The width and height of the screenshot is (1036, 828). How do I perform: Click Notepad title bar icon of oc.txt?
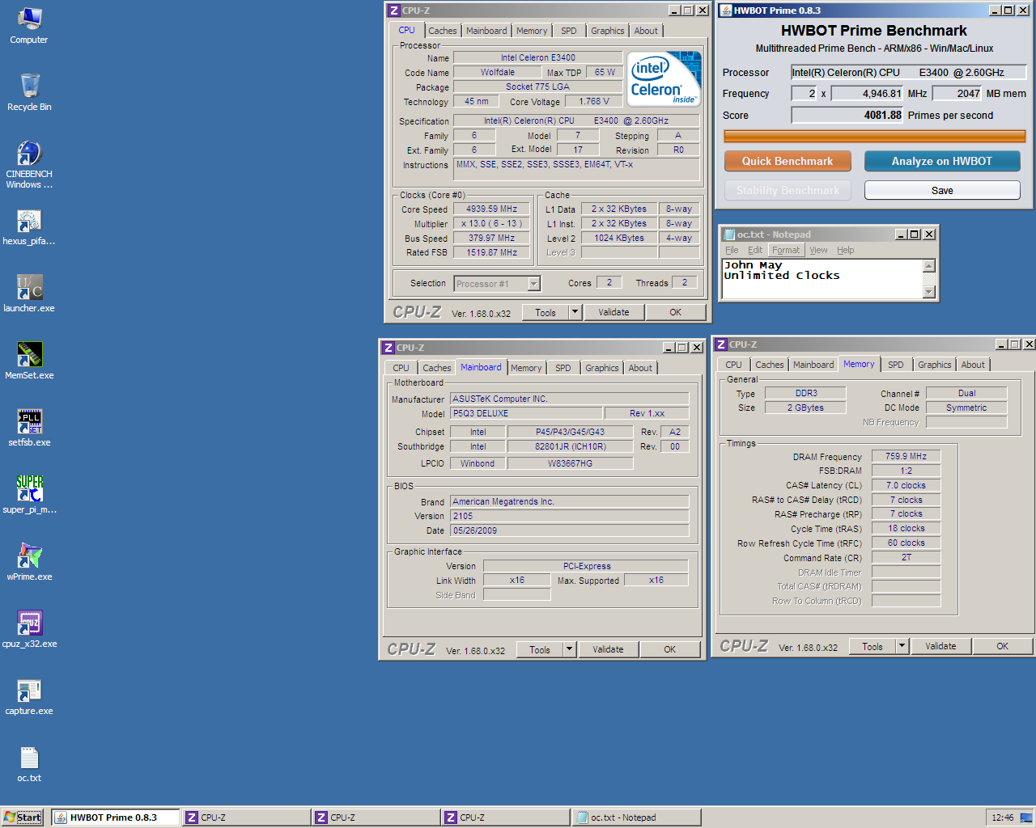click(729, 234)
